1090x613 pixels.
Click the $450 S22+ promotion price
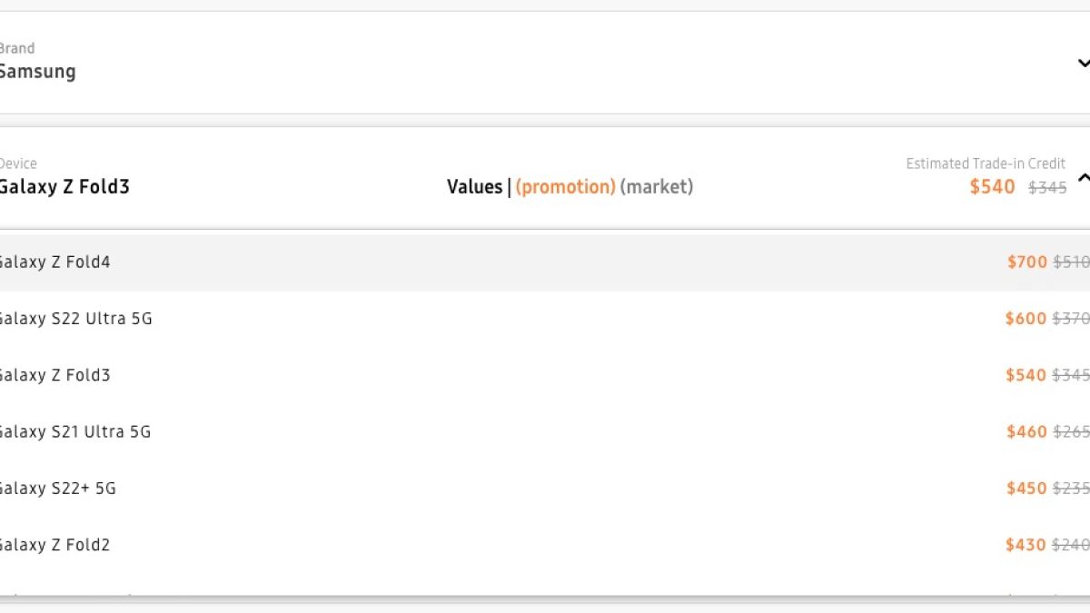1026,489
